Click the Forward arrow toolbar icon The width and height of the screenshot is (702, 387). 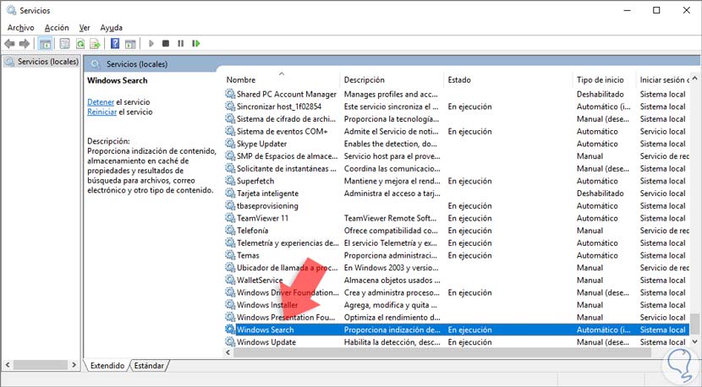pyautogui.click(x=25, y=44)
